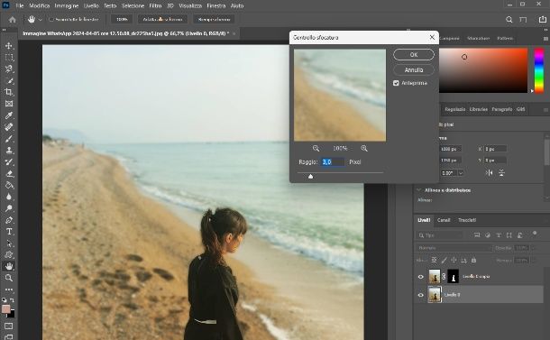The width and height of the screenshot is (550, 340).
Task: Toggle the scroll all windows checkbox
Action: click(x=51, y=20)
